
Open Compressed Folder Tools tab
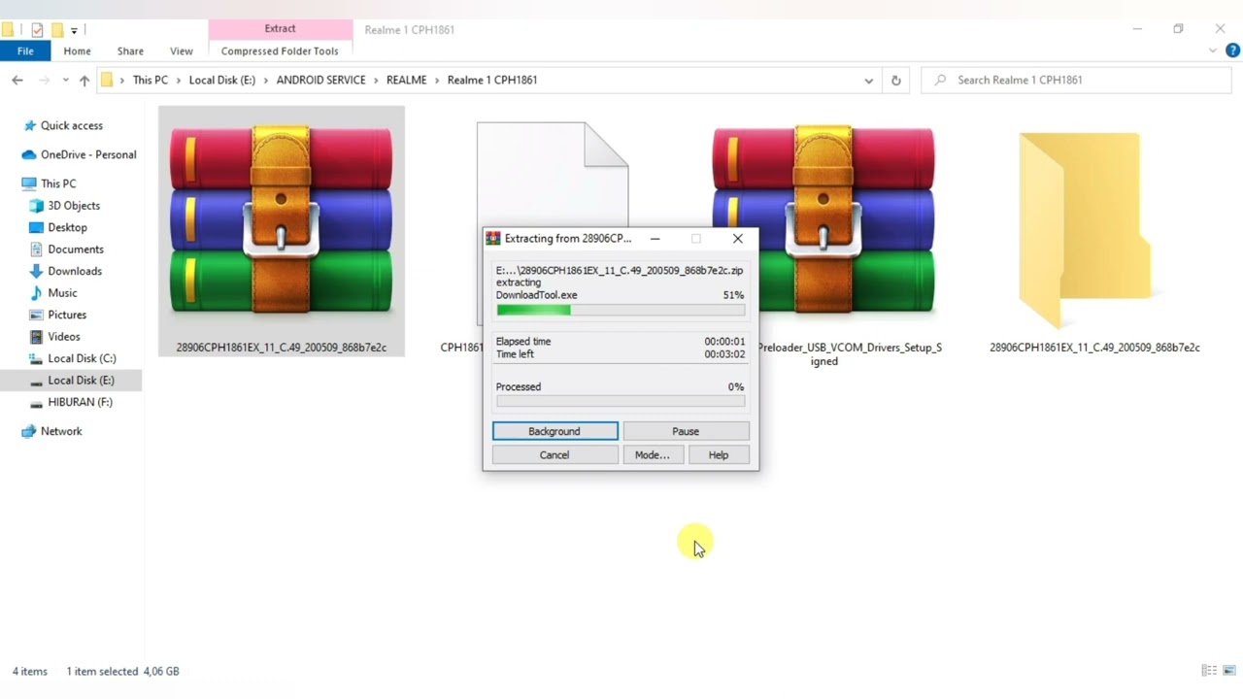pyautogui.click(x=280, y=50)
